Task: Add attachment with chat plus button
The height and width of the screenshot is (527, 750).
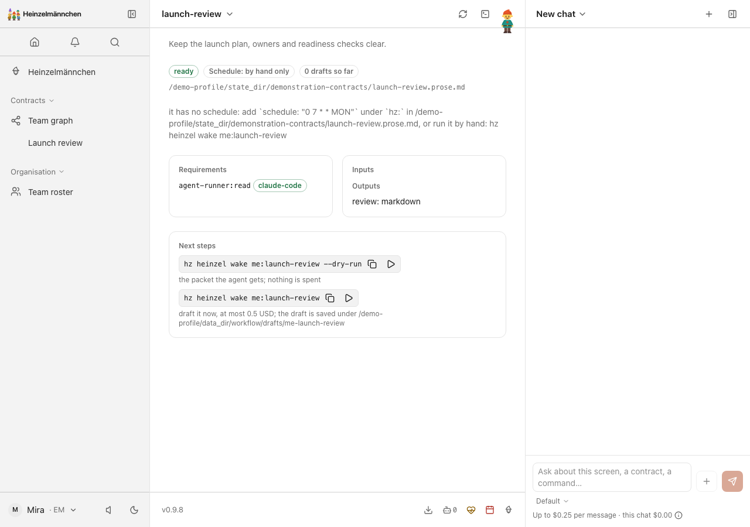Action: point(707,481)
